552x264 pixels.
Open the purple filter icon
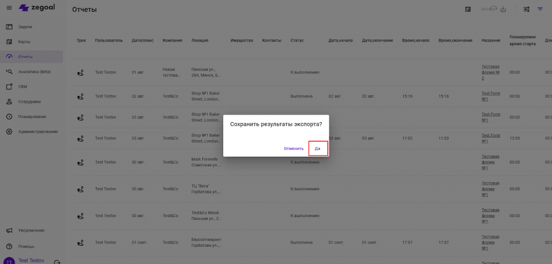point(540,9)
